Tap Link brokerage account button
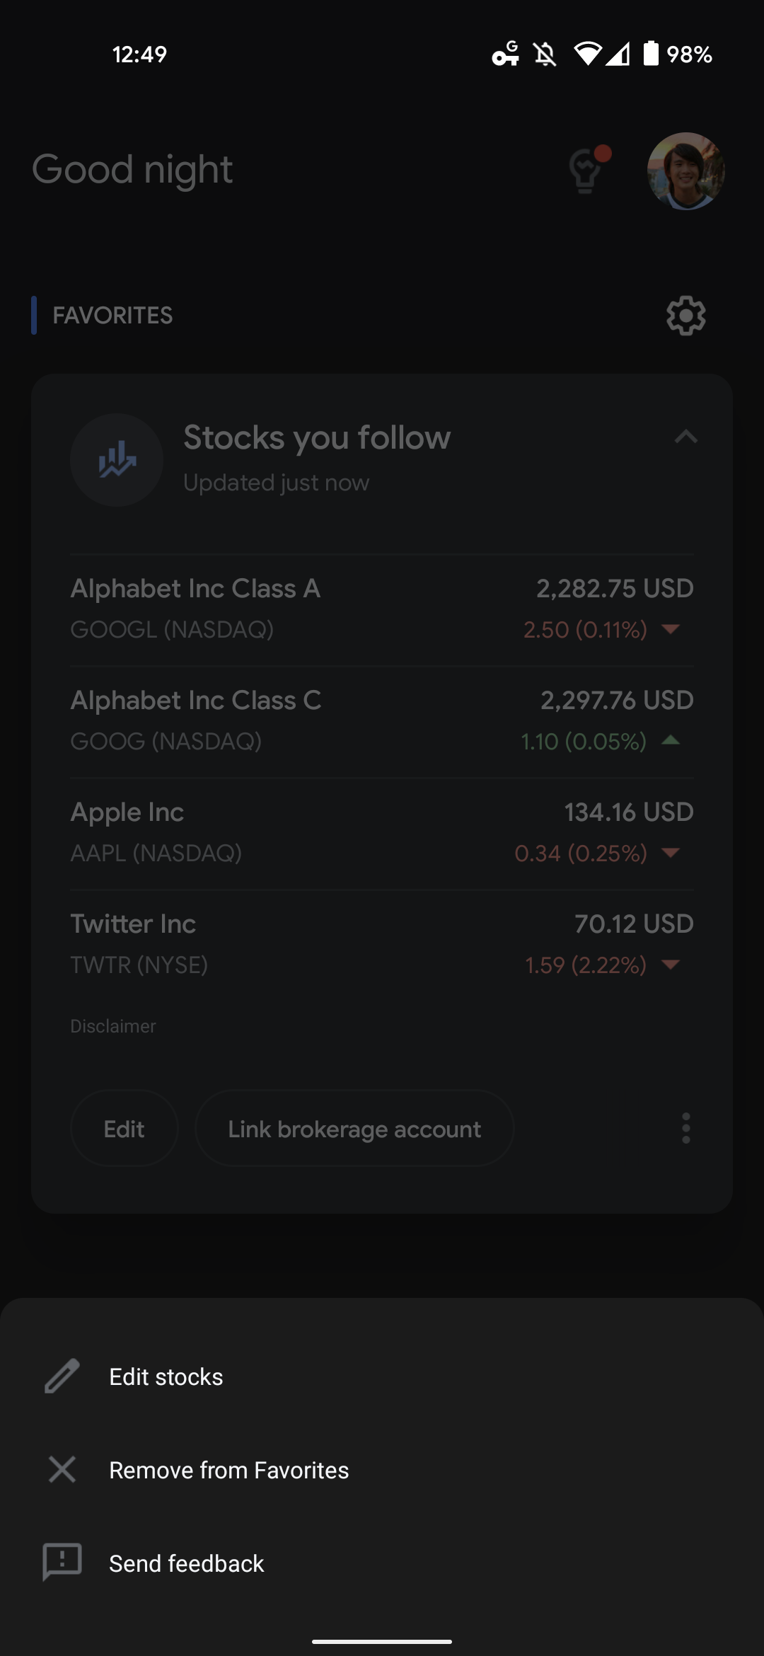Image resolution: width=764 pixels, height=1656 pixels. coord(354,1129)
